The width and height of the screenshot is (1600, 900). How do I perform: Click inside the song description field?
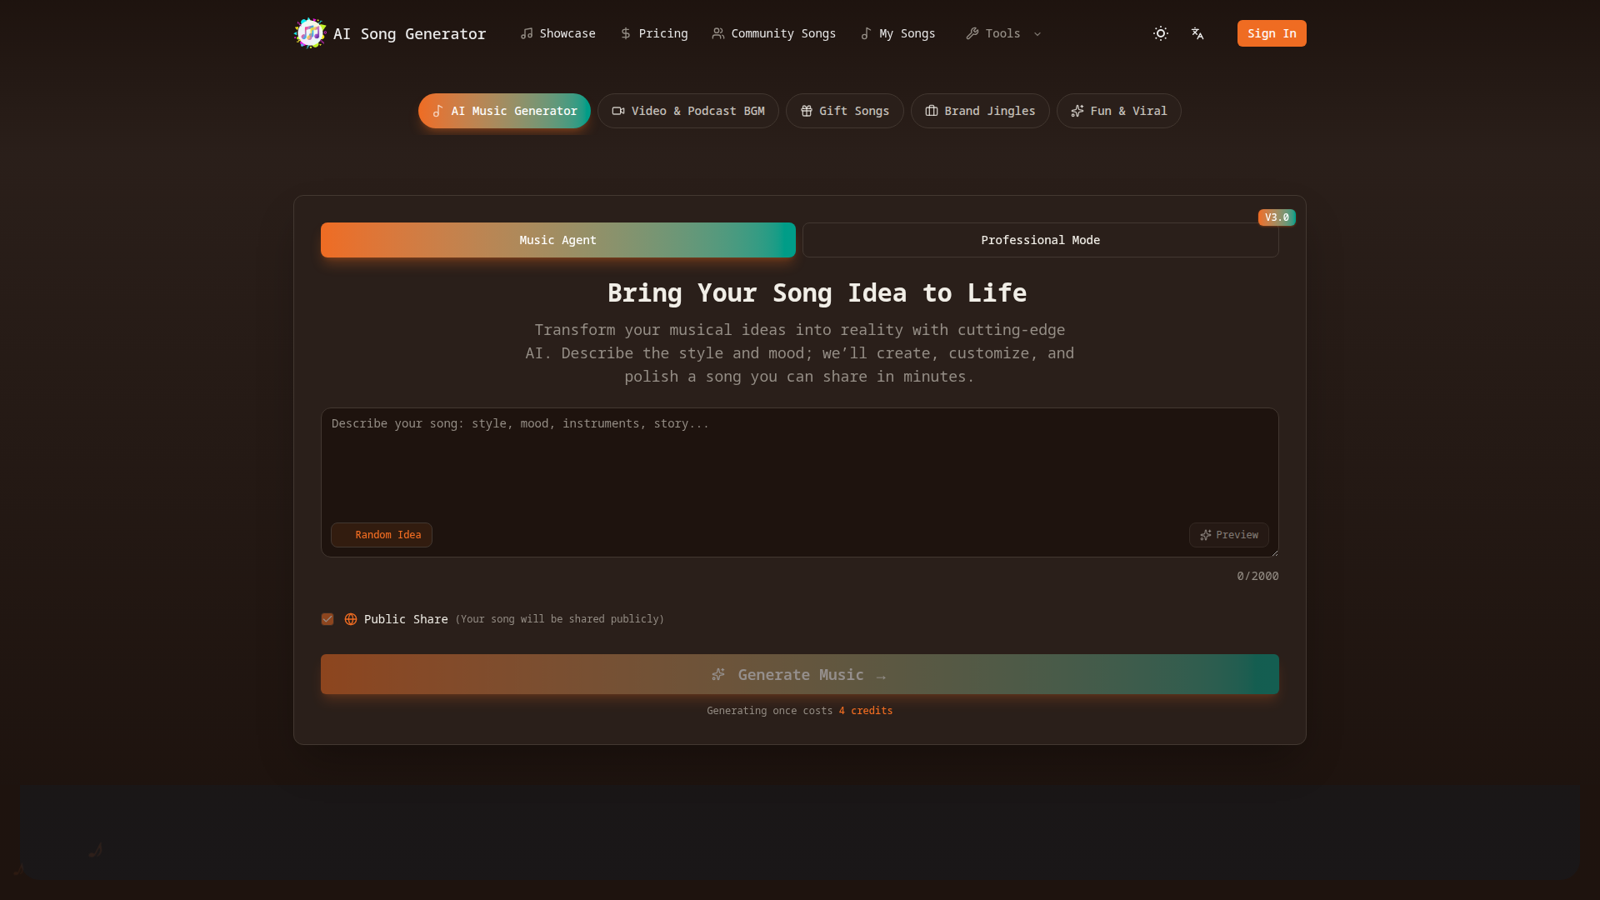(798, 467)
